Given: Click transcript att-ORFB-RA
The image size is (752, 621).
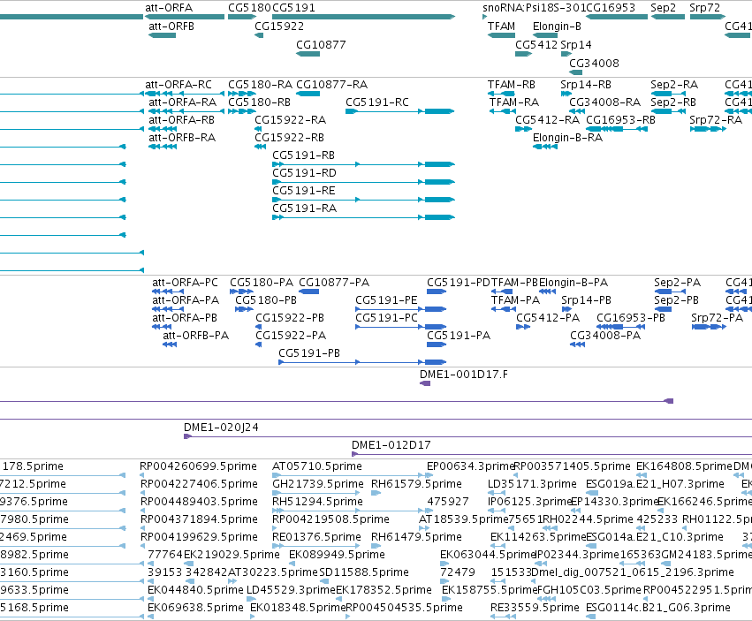Looking at the screenshot, I should click(x=182, y=138).
